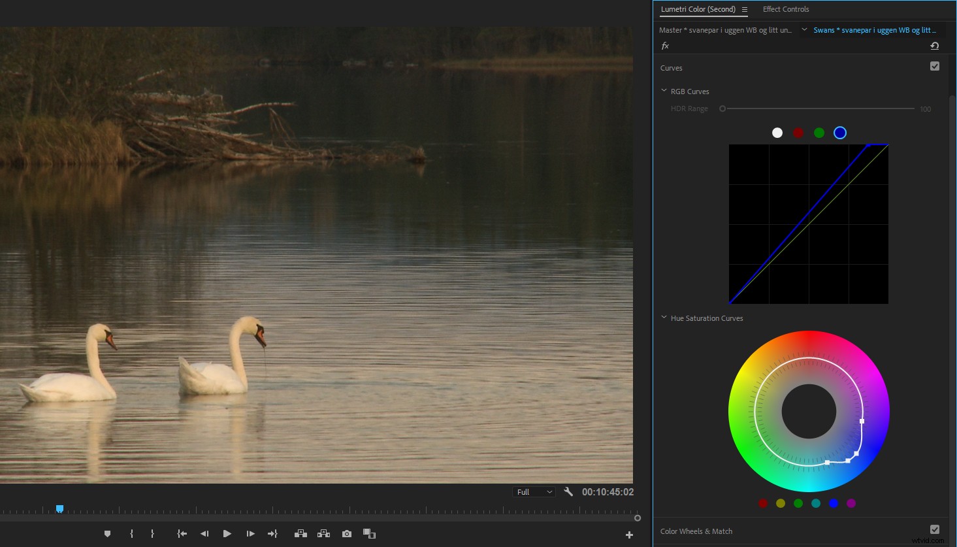This screenshot has height=547, width=957.
Task: Open the Full playback resolution dropdown
Action: click(533, 491)
